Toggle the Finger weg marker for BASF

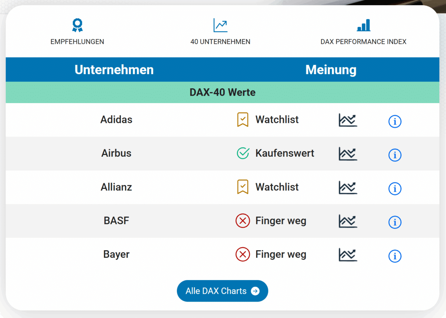click(x=243, y=221)
